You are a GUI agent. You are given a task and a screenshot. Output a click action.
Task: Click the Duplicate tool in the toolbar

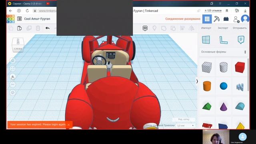click(29, 28)
